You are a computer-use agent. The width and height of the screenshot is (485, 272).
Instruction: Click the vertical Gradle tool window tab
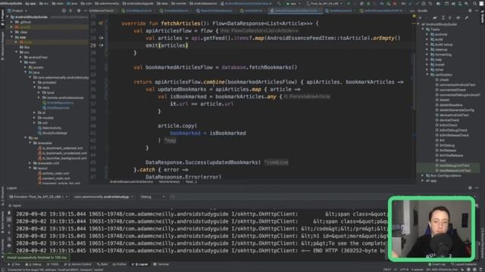(x=482, y=17)
